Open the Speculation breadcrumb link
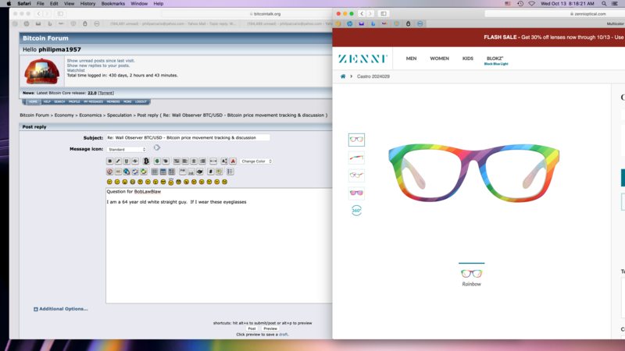The height and width of the screenshot is (351, 625). tap(120, 115)
